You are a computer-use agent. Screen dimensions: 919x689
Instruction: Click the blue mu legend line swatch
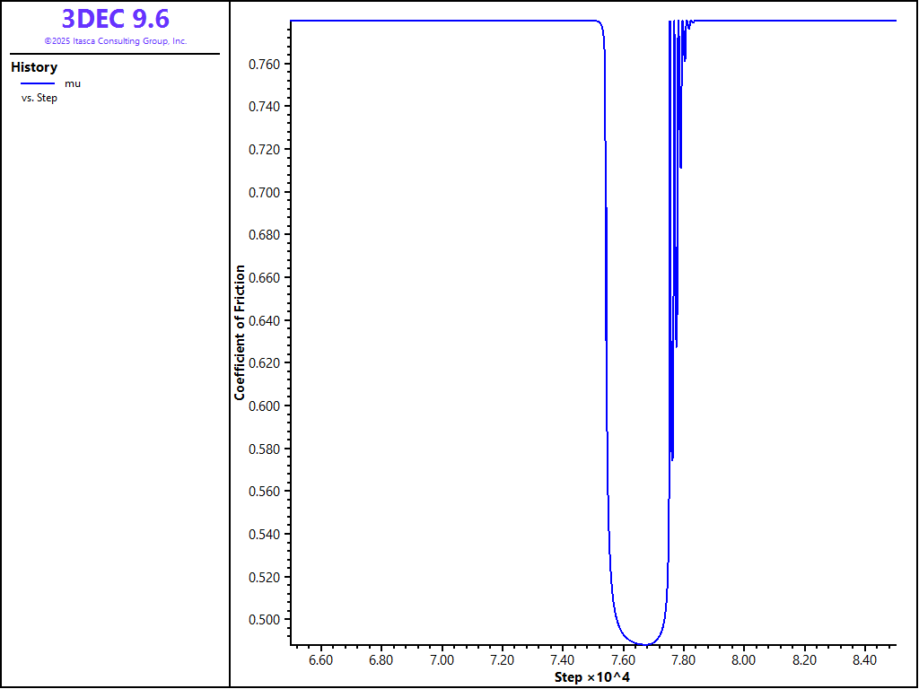pyautogui.click(x=38, y=83)
